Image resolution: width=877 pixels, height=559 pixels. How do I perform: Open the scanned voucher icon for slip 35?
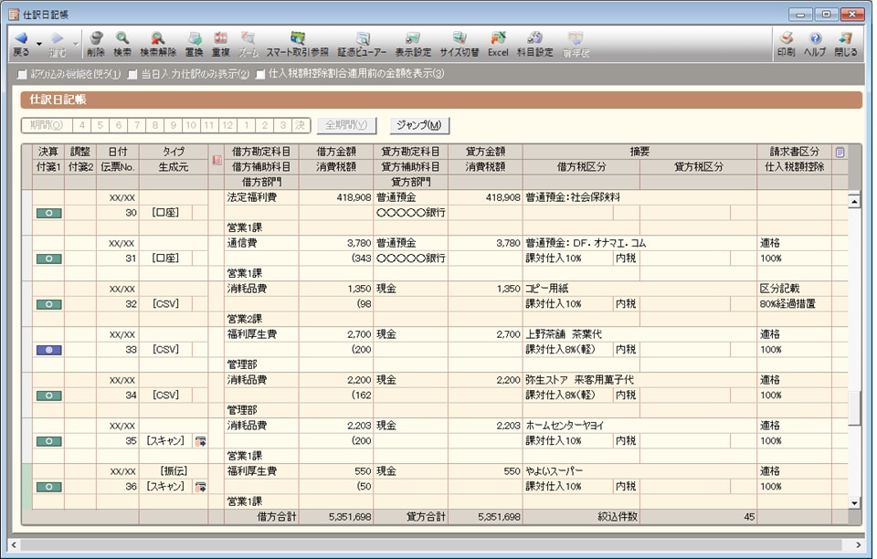pos(200,441)
